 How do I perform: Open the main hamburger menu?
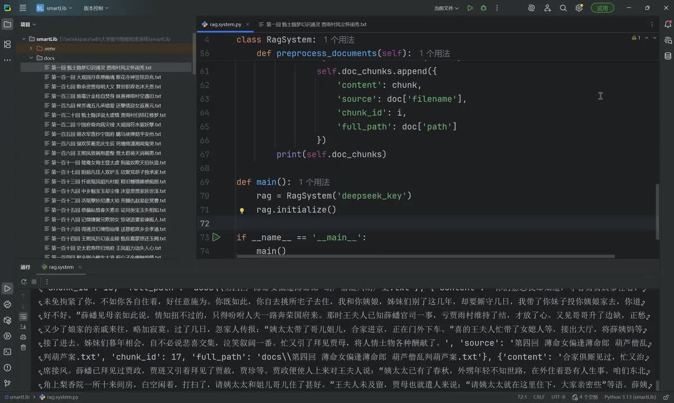(x=22, y=8)
